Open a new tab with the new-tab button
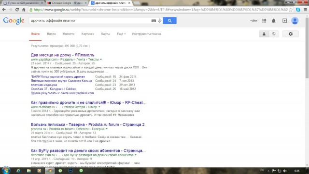 [x=137, y=3]
